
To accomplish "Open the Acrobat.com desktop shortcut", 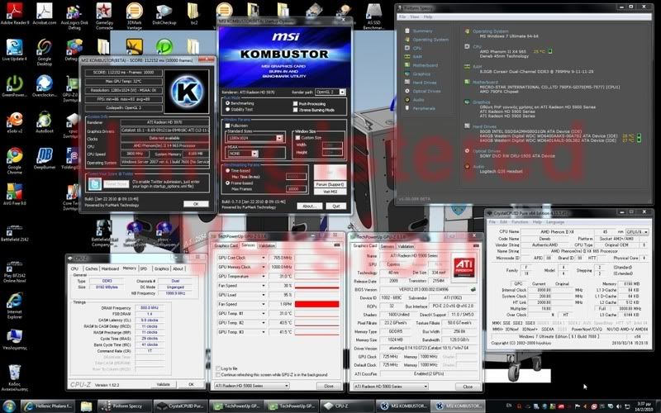I will (x=45, y=12).
